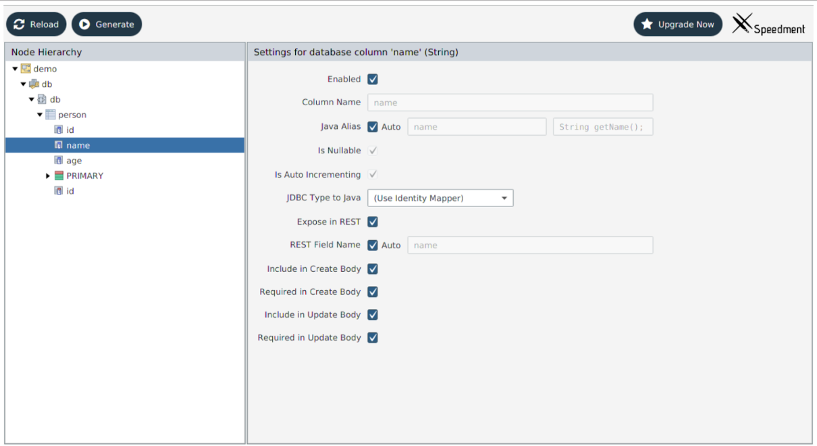Uncheck the Enabled checkbox
The height and width of the screenshot is (446, 817).
[373, 79]
